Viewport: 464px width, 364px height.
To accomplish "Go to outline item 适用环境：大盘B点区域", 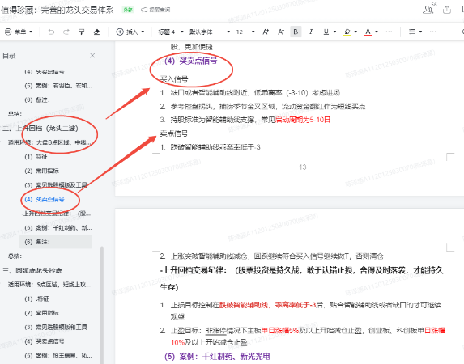I will (49, 142).
